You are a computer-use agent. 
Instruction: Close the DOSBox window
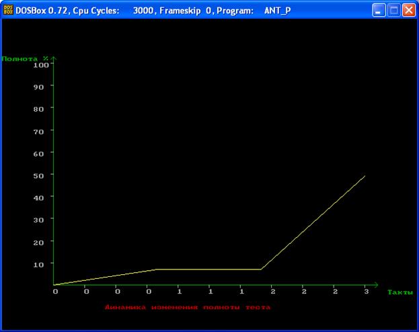pos(408,11)
